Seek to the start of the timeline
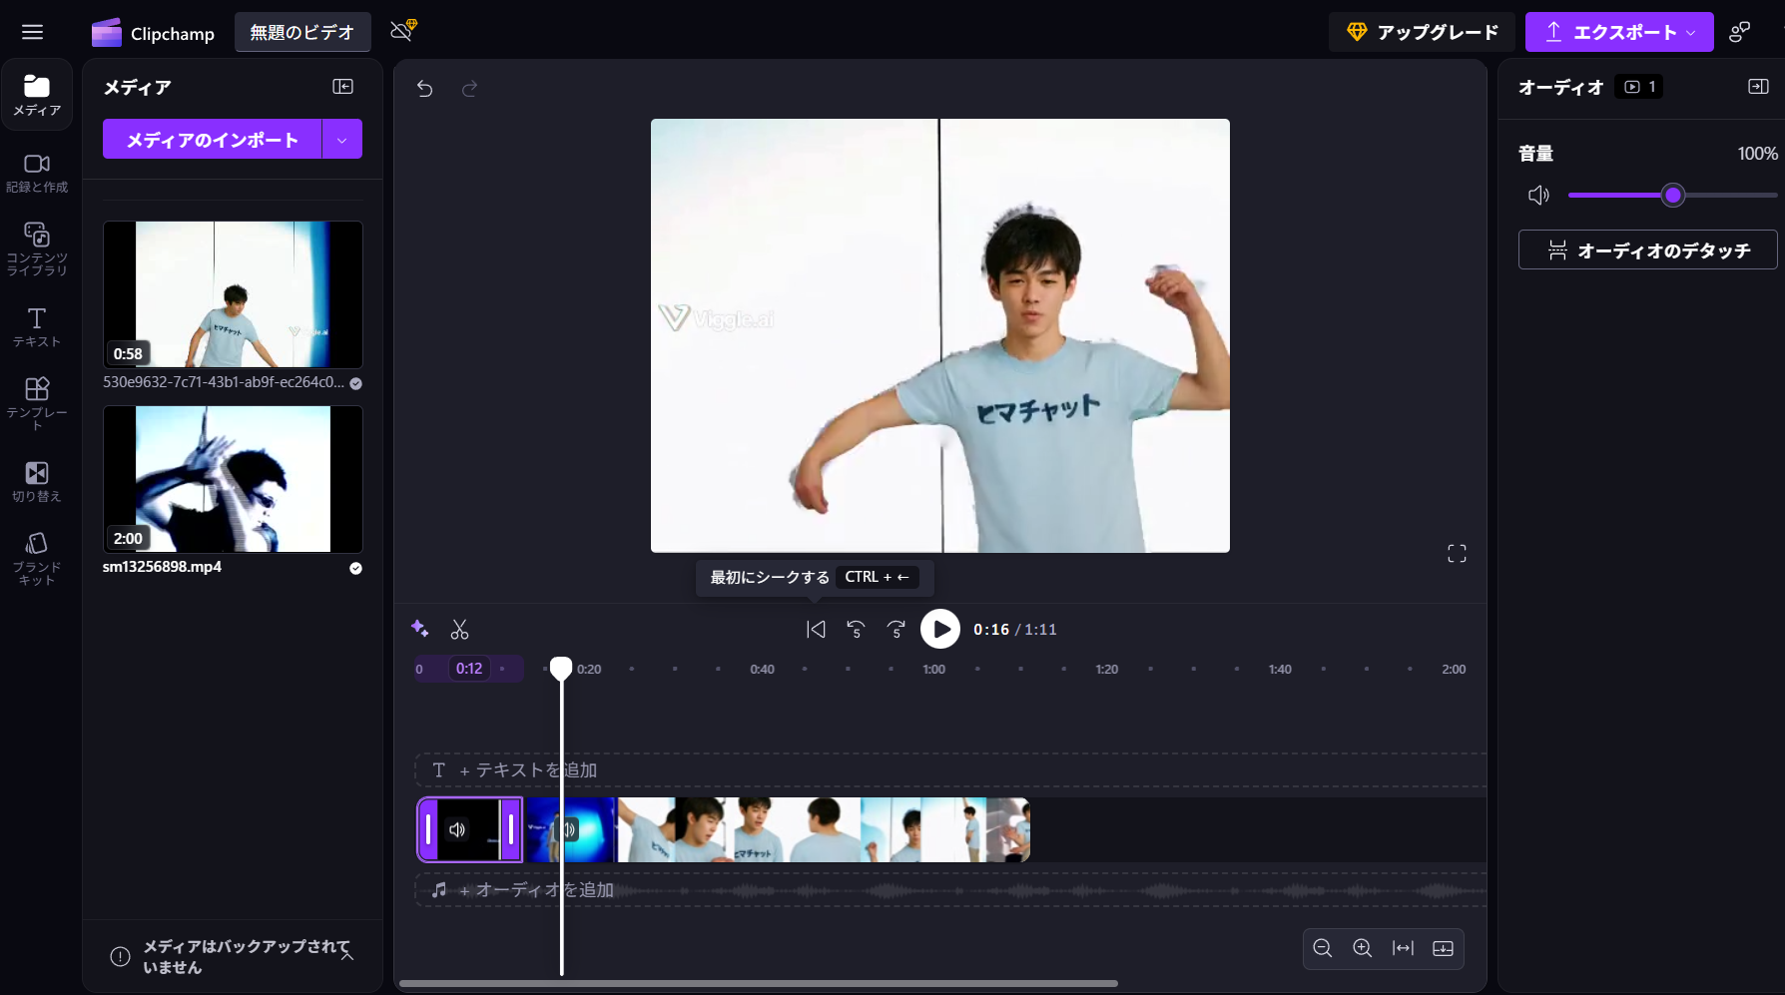The image size is (1785, 995). [x=816, y=630]
